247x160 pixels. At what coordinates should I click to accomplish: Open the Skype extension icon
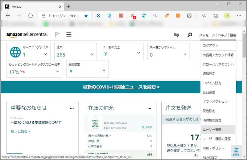(110, 15)
